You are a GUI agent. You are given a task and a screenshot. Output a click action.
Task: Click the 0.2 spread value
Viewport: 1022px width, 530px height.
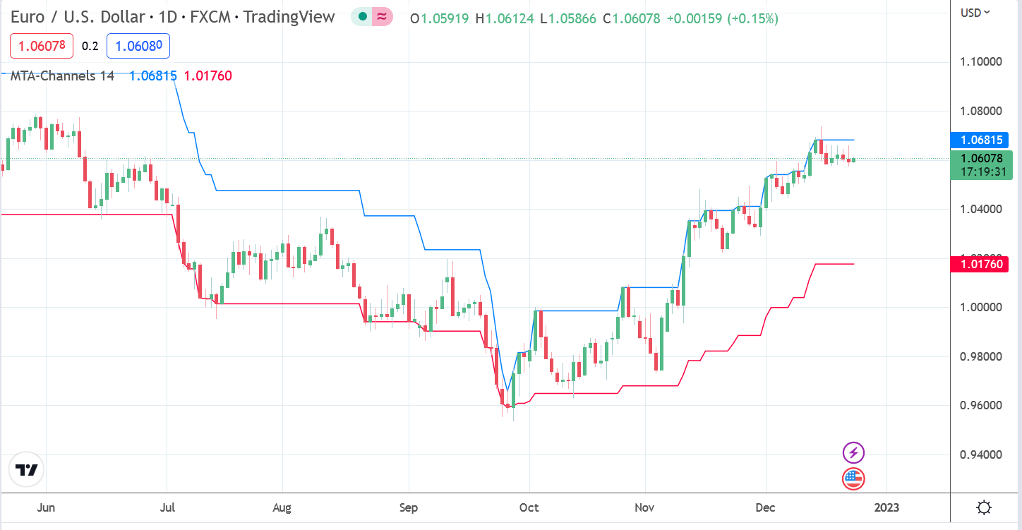coord(90,47)
